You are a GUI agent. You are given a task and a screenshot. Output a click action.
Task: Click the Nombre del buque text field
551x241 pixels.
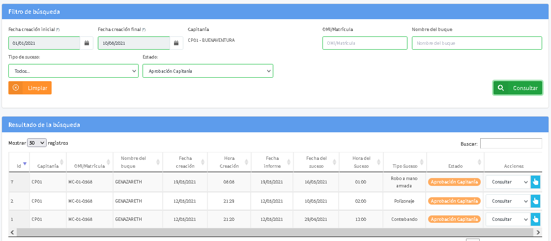(x=476, y=43)
